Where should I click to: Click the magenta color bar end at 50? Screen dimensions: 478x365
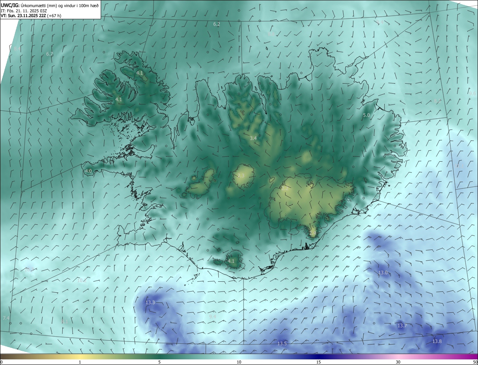click(x=475, y=356)
